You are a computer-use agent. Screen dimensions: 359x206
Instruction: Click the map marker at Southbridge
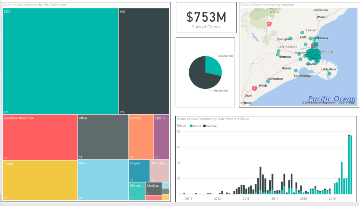point(296,70)
